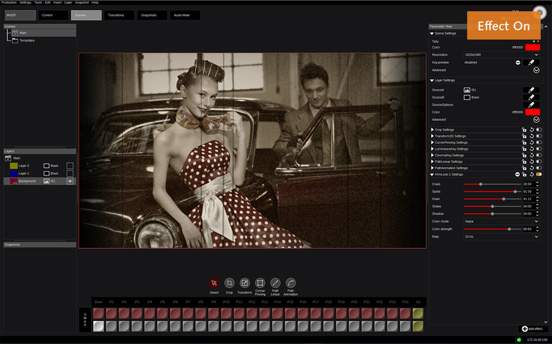Select the Crop tool icon
Image resolution: width=552 pixels, height=344 pixels.
229,283
